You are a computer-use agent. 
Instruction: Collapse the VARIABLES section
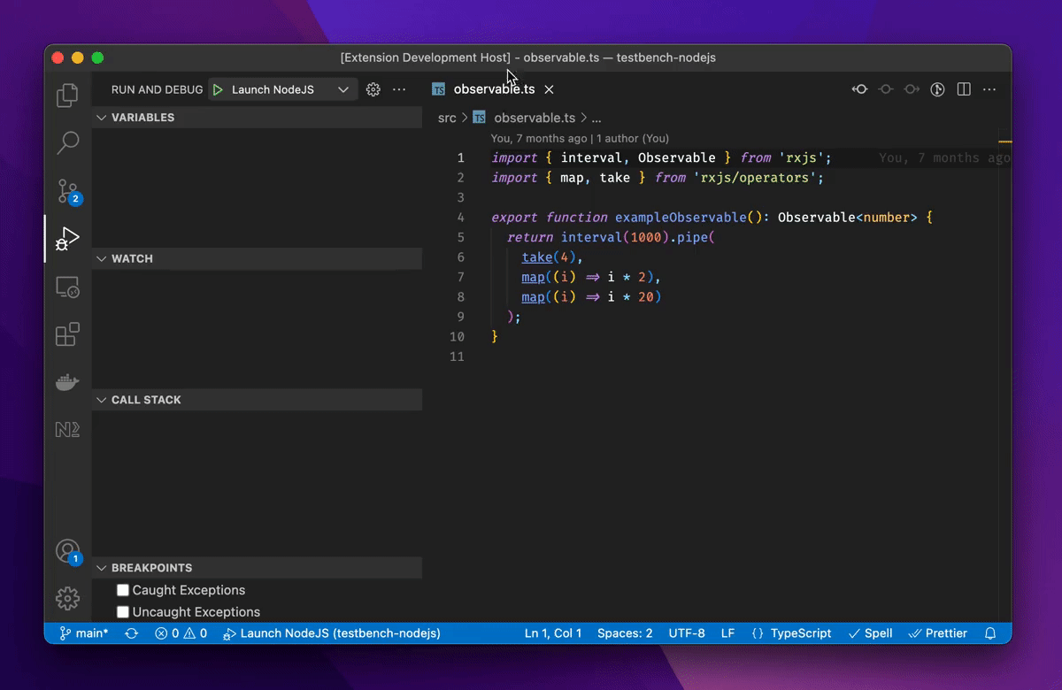point(257,118)
